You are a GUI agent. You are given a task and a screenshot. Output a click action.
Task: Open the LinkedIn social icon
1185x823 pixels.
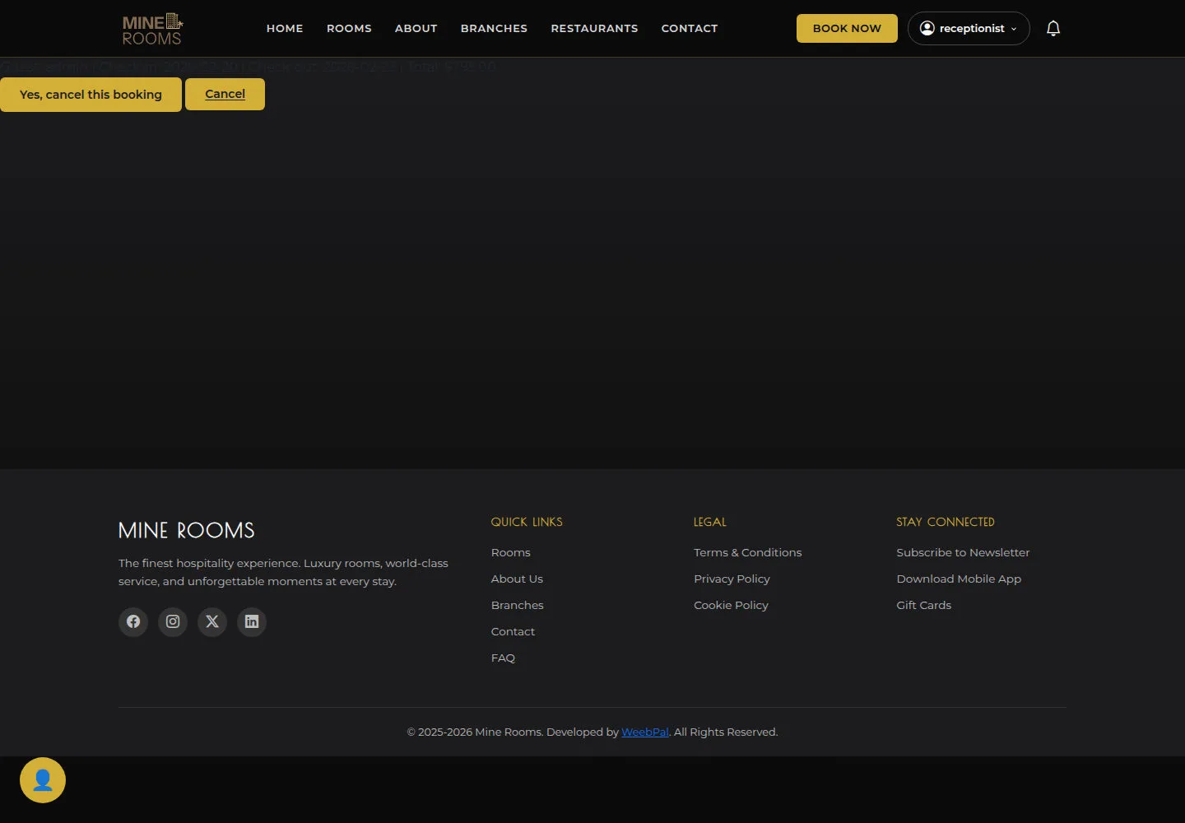pyautogui.click(x=252, y=621)
